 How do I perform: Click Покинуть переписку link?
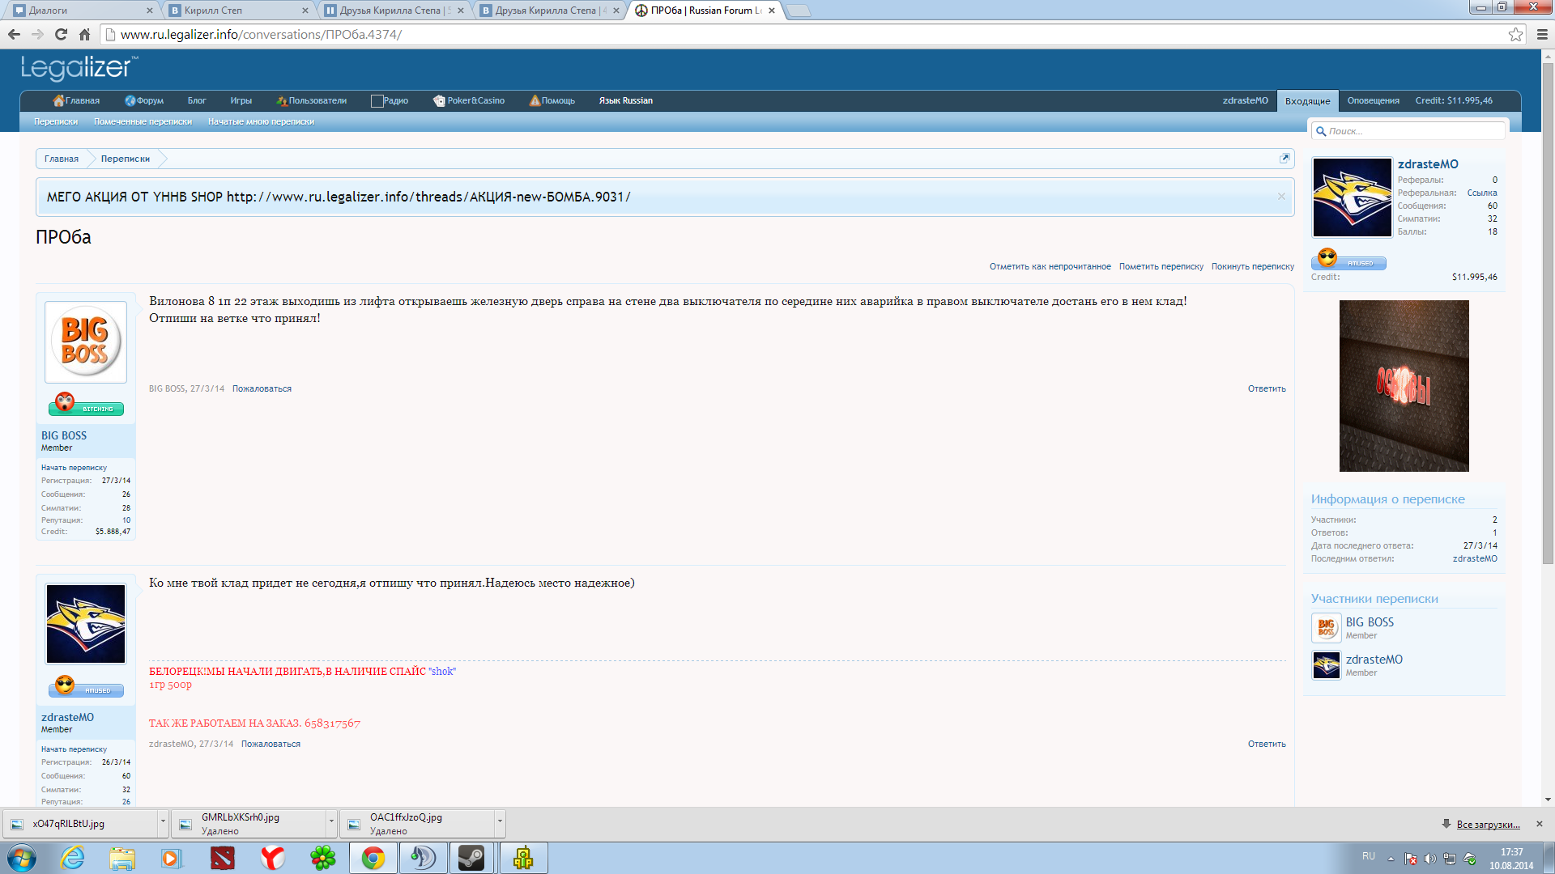point(1252,266)
